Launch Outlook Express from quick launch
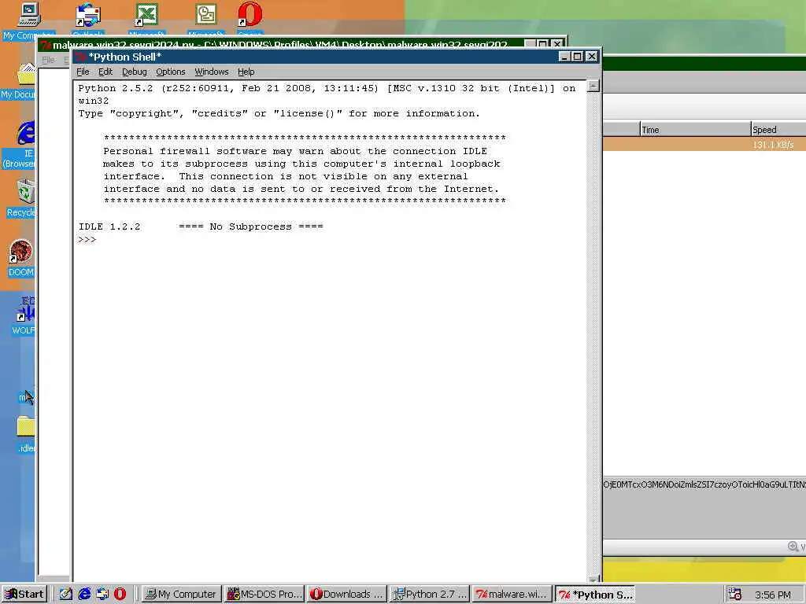 click(x=102, y=595)
